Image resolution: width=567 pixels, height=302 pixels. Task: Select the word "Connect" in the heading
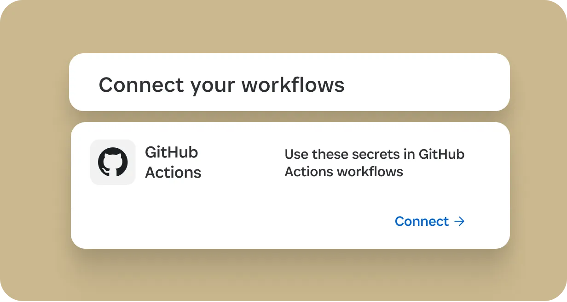click(x=141, y=85)
